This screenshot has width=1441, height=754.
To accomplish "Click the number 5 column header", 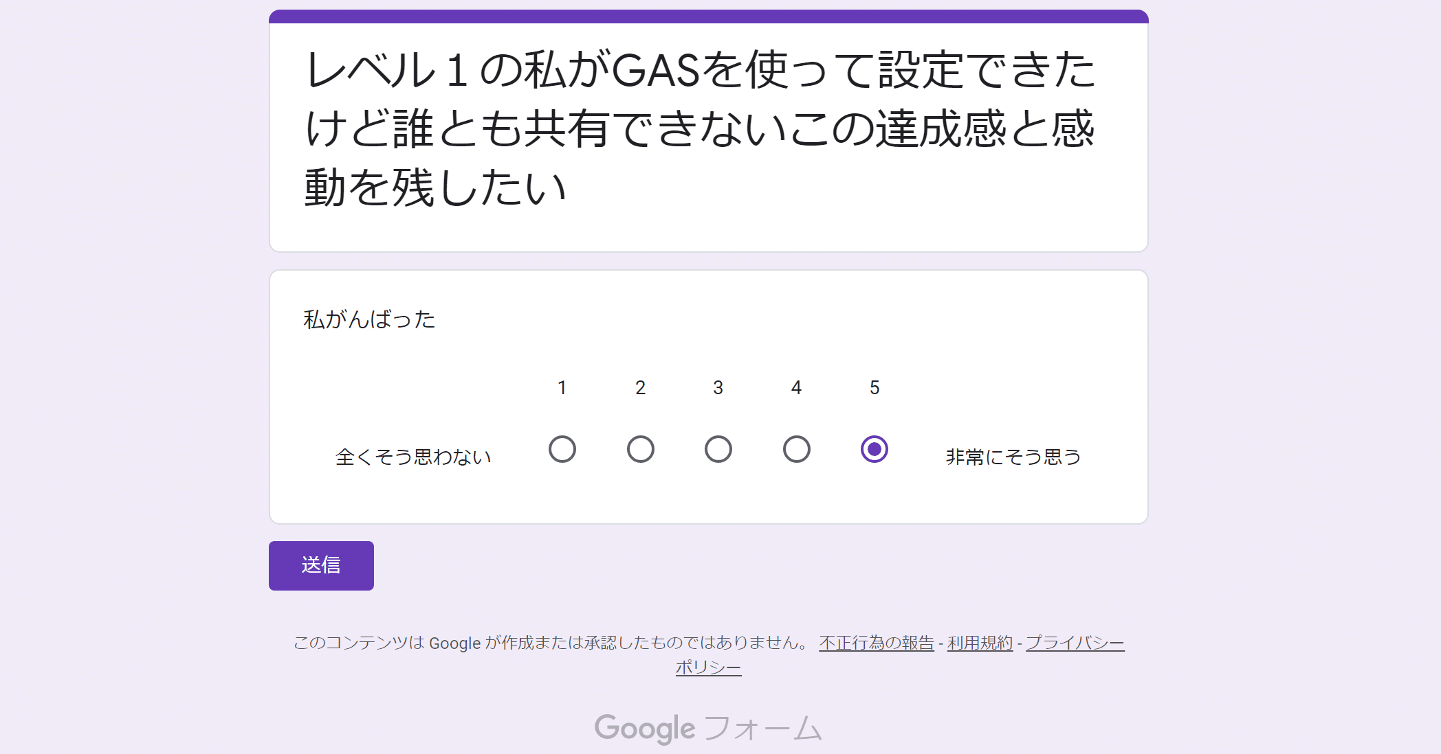I will [873, 388].
